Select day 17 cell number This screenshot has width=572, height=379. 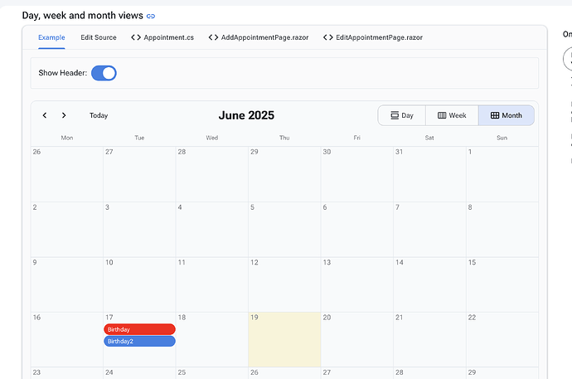[109, 318]
